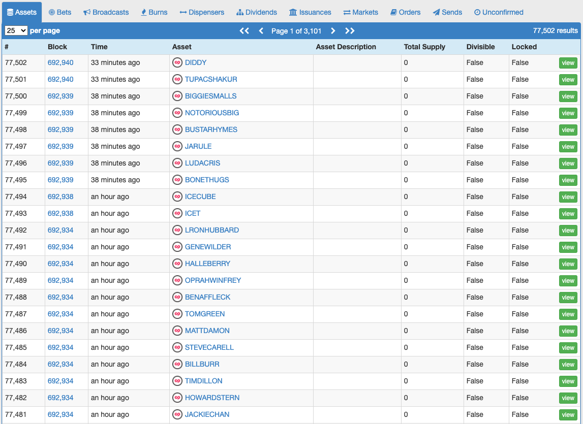
Task: Open block 692,938 link in ICECUBE row
Action: click(x=60, y=197)
